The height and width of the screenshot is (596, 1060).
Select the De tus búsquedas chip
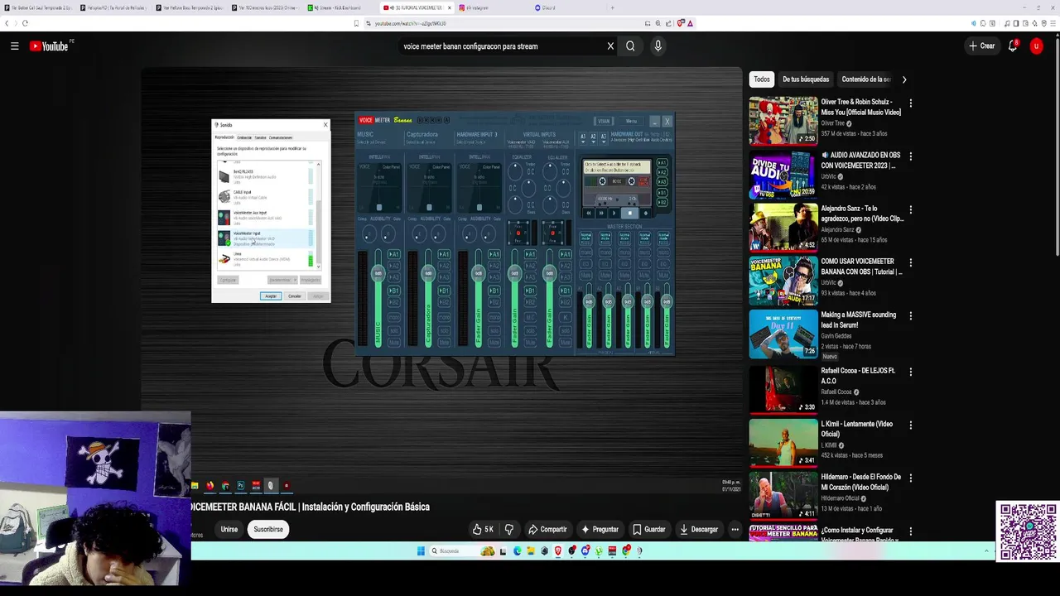tap(806, 79)
